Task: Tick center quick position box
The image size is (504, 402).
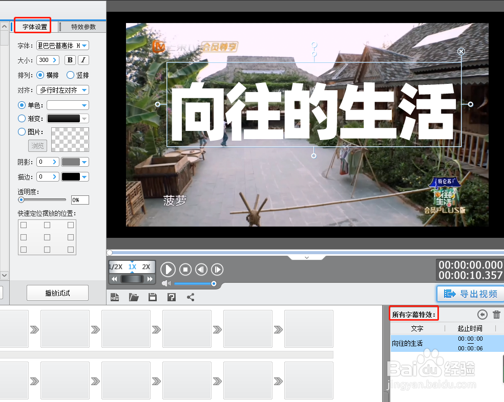Action: click(x=47, y=237)
